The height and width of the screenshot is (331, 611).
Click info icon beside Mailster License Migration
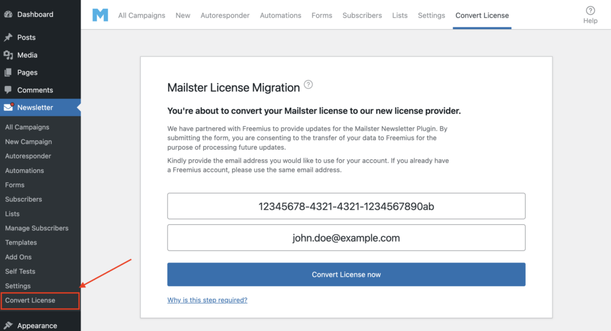click(x=308, y=85)
